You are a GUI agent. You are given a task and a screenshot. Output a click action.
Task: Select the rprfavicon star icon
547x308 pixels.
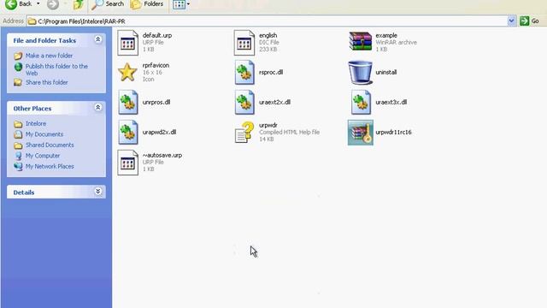click(x=127, y=72)
